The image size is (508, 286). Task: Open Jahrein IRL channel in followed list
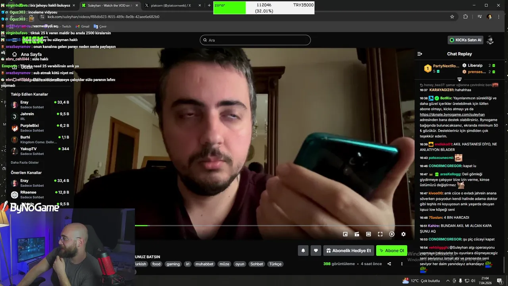pyautogui.click(x=40, y=116)
